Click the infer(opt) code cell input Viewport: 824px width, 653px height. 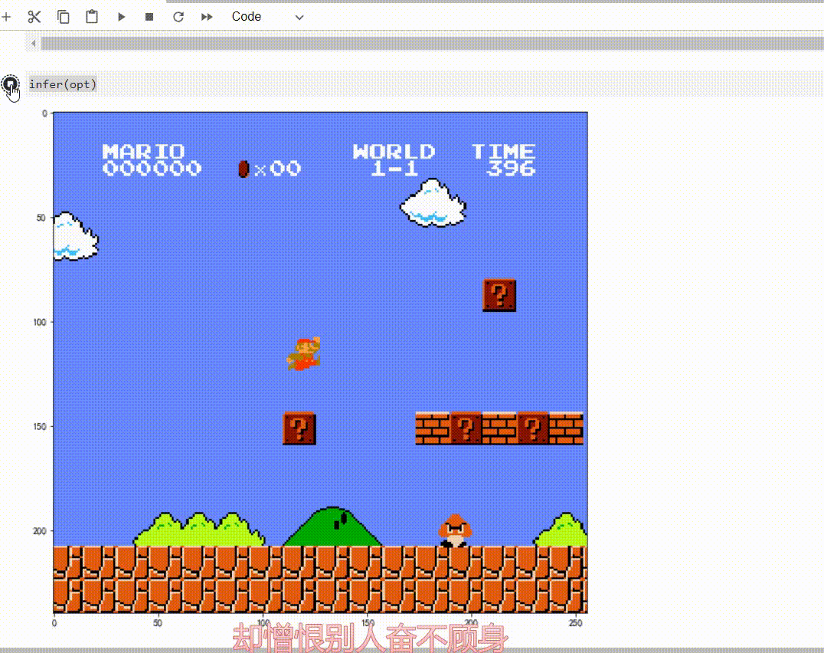(424, 84)
